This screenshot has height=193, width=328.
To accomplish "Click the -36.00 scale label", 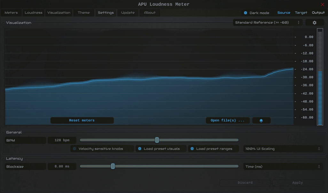I will [x=307, y=85].
